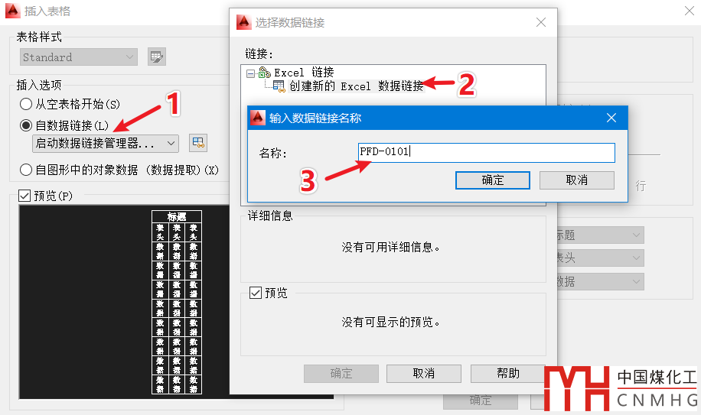Launch data link manager icon button

click(x=198, y=143)
